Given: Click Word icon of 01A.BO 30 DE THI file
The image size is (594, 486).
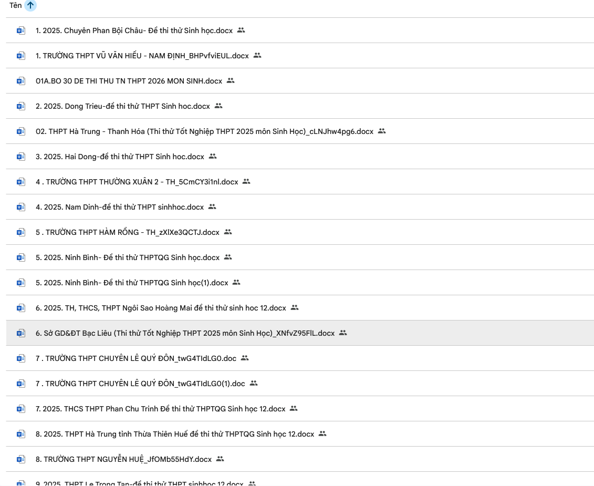Looking at the screenshot, I should pyautogui.click(x=21, y=81).
